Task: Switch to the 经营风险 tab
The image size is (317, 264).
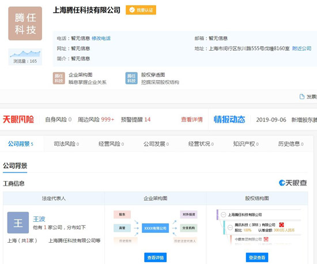Action: tap(111, 144)
